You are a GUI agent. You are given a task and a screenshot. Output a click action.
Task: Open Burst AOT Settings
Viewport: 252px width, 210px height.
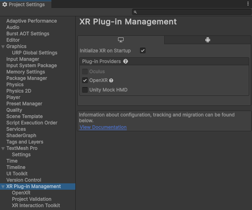click(x=28, y=34)
